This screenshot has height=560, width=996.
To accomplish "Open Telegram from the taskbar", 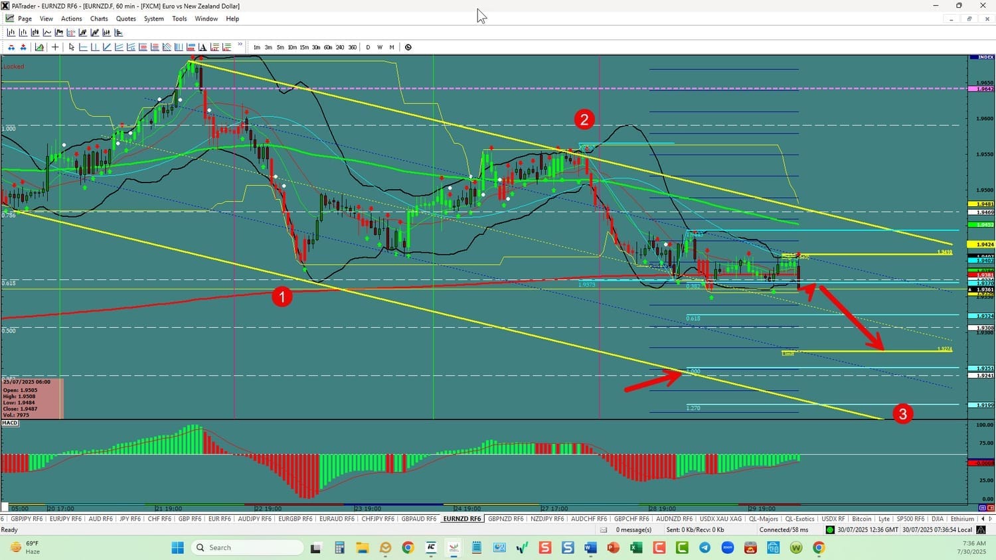I will pyautogui.click(x=705, y=547).
